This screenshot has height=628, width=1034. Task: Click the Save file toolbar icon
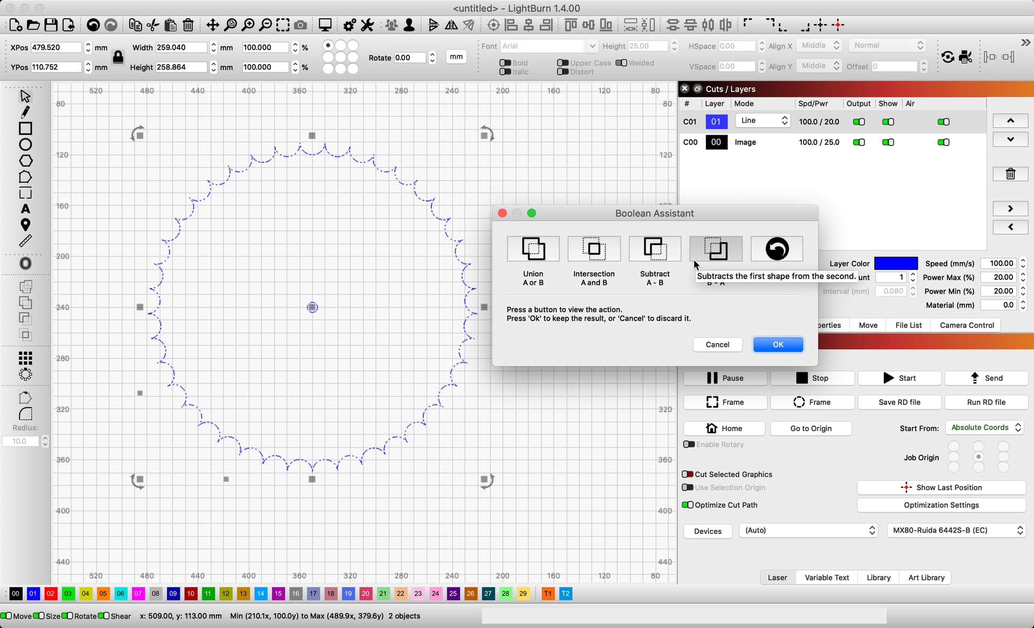coord(51,25)
